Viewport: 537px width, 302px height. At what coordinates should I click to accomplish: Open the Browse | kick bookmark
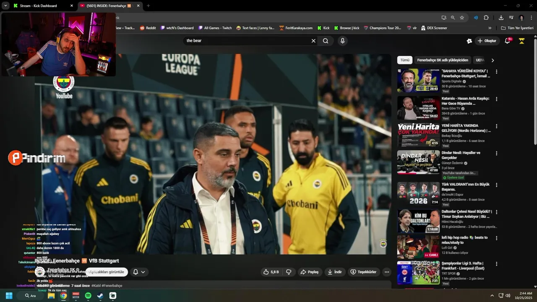[x=347, y=28]
